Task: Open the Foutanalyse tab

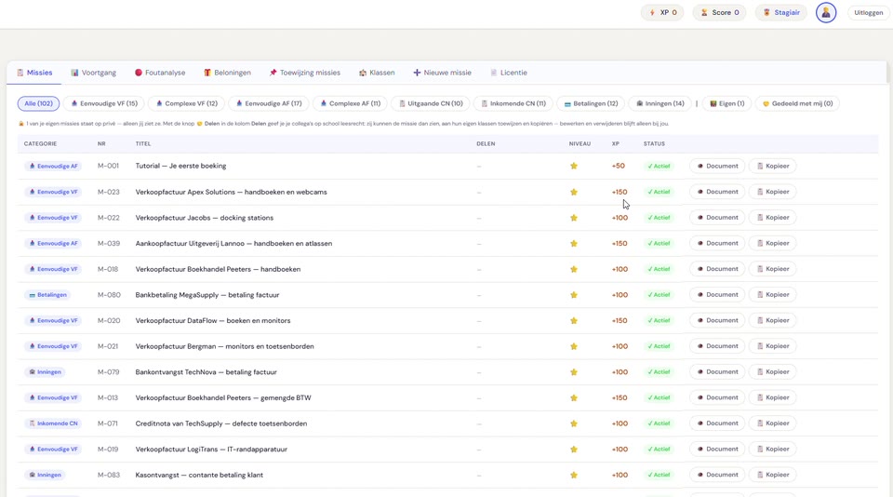Action: (x=160, y=73)
